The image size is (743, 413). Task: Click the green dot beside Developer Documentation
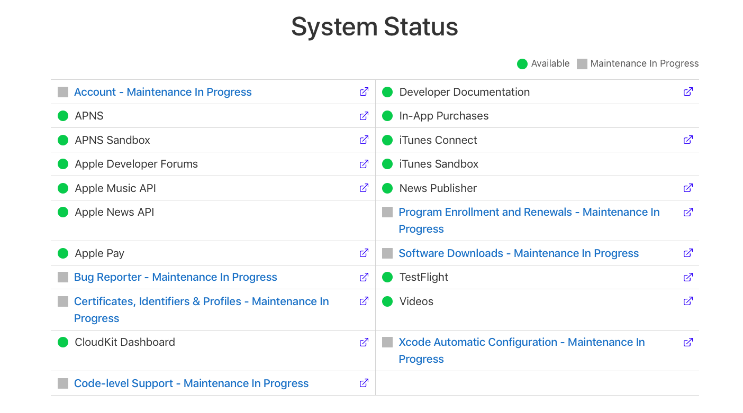pyautogui.click(x=387, y=92)
